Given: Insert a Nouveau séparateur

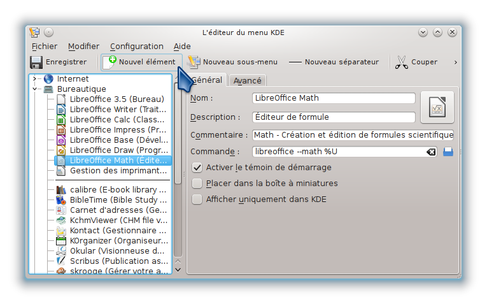Looking at the screenshot, I should coord(334,62).
